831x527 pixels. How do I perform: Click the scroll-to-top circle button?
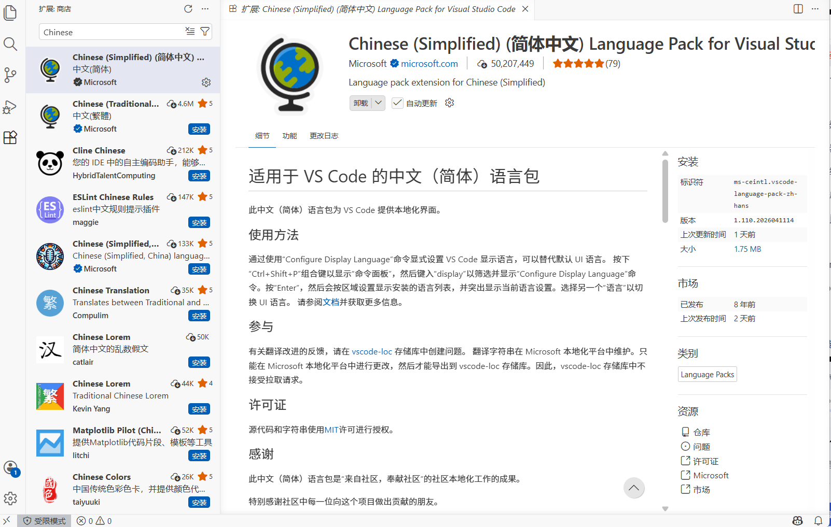click(x=634, y=488)
